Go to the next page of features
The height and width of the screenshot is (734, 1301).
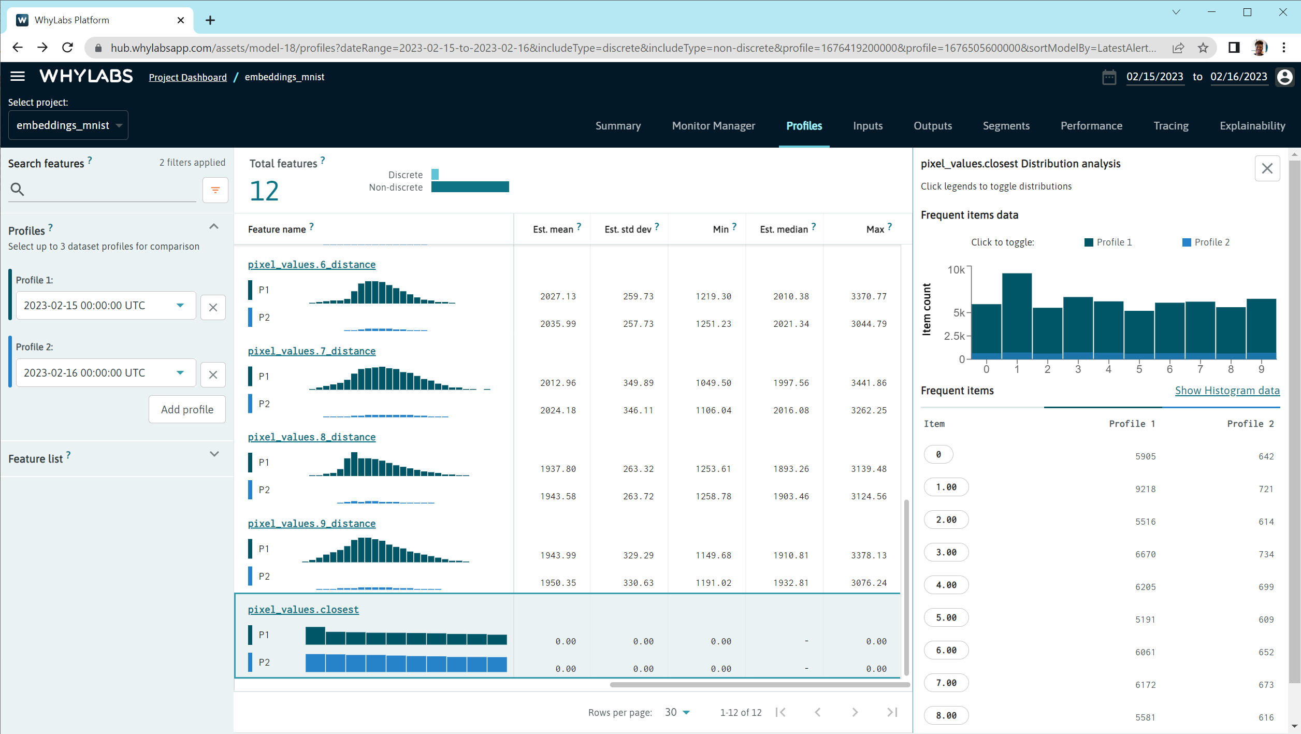pos(855,712)
